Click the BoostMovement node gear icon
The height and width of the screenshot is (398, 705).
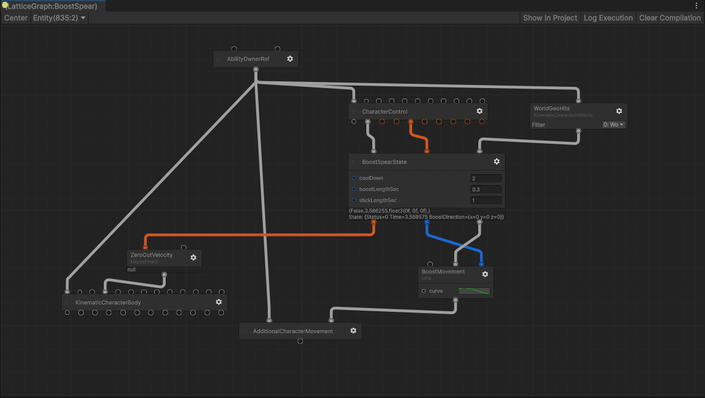tap(485, 274)
